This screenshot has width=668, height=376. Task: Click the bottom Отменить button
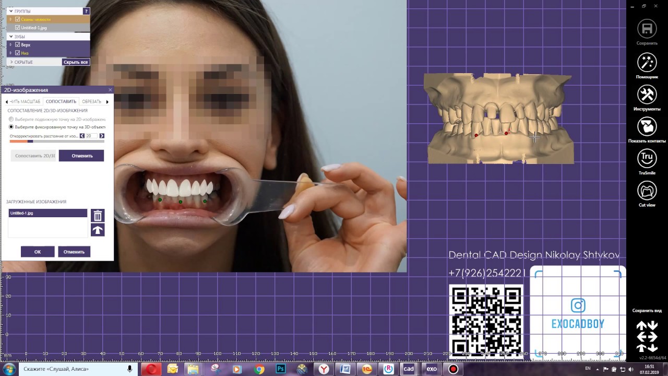74,252
